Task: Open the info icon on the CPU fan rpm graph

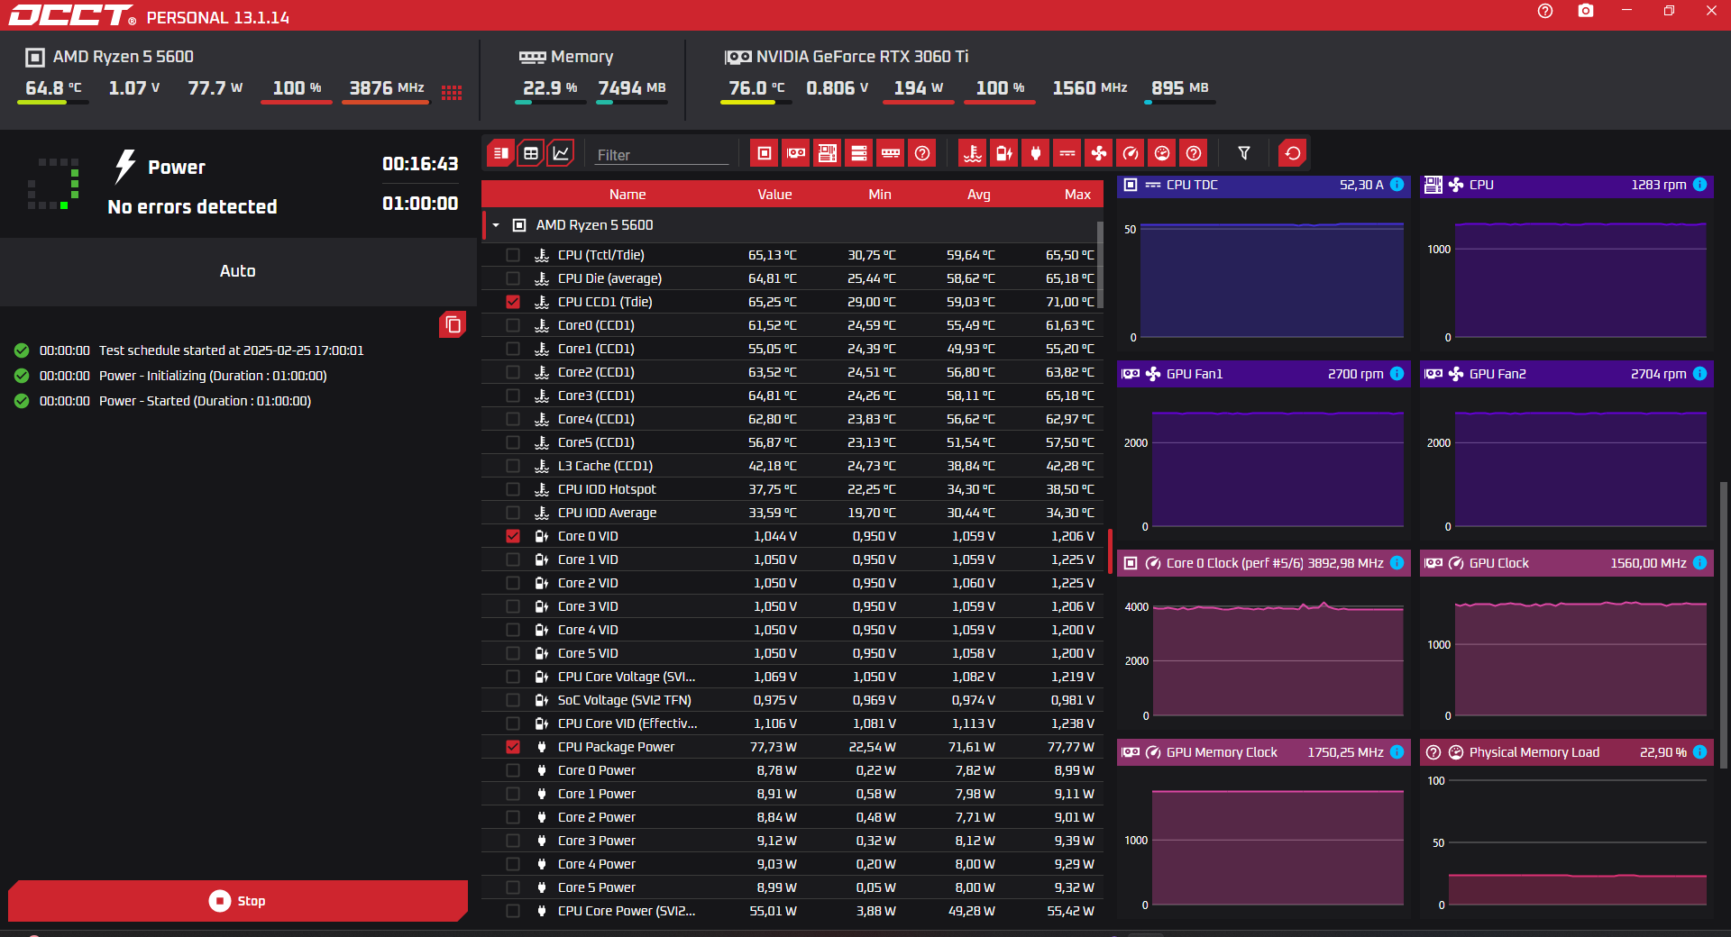Action: click(1700, 185)
